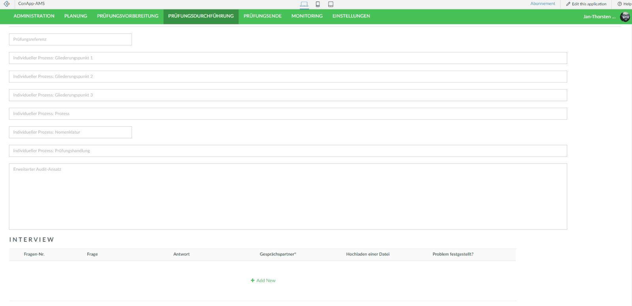Open the Administration menu

(x=34, y=16)
